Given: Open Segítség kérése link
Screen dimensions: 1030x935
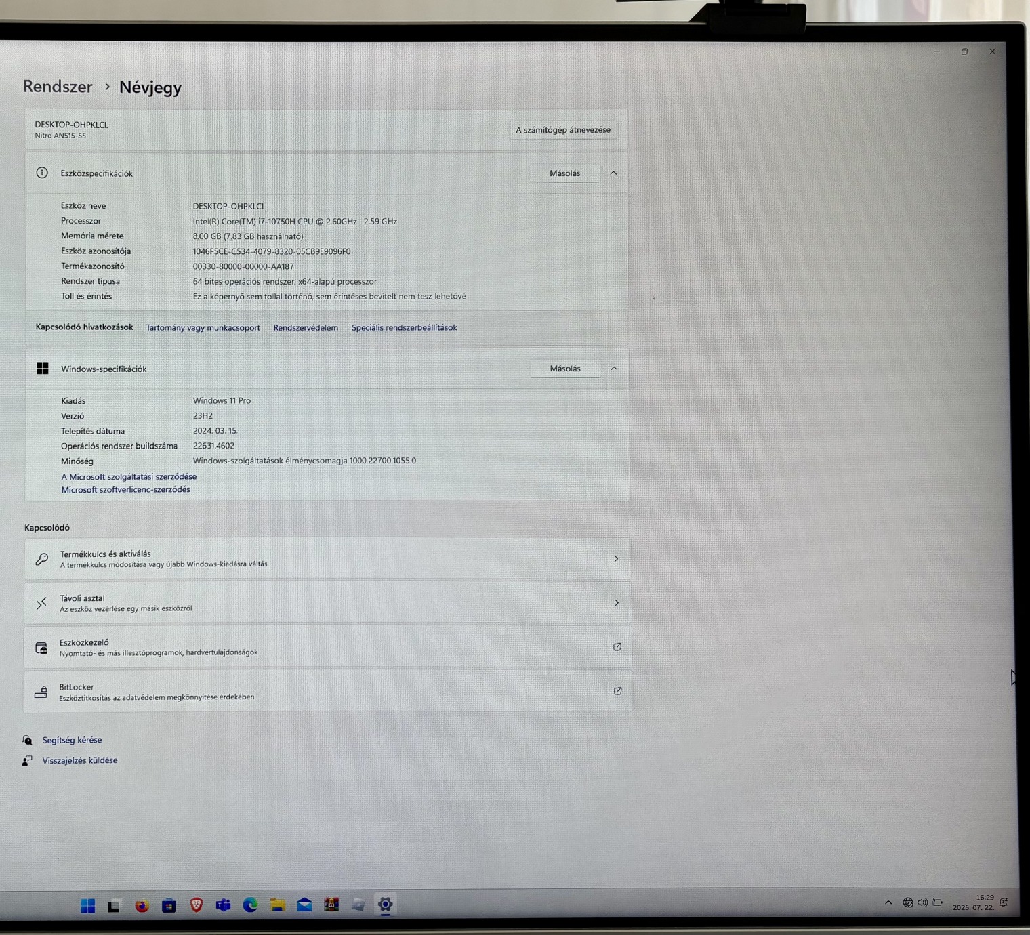Looking at the screenshot, I should click(x=72, y=740).
